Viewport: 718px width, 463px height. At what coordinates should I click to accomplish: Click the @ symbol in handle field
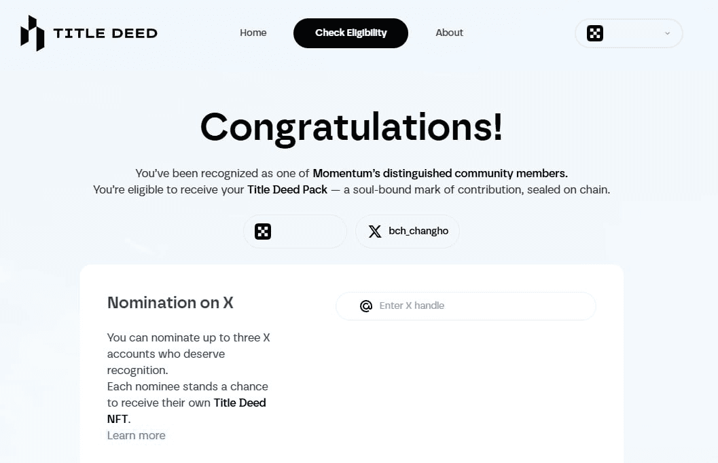point(366,306)
